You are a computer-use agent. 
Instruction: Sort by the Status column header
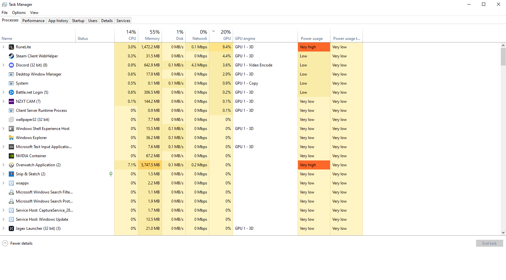(x=95, y=35)
